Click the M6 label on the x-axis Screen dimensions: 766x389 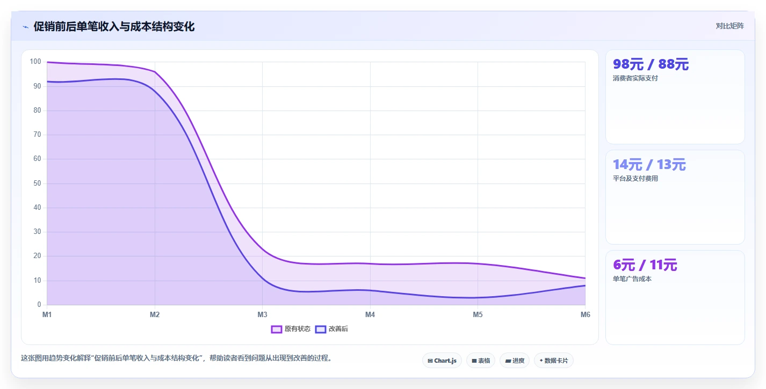585,314
